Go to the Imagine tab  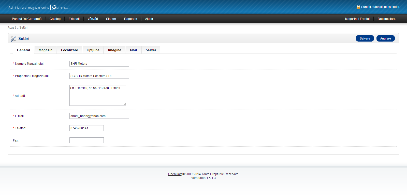114,50
